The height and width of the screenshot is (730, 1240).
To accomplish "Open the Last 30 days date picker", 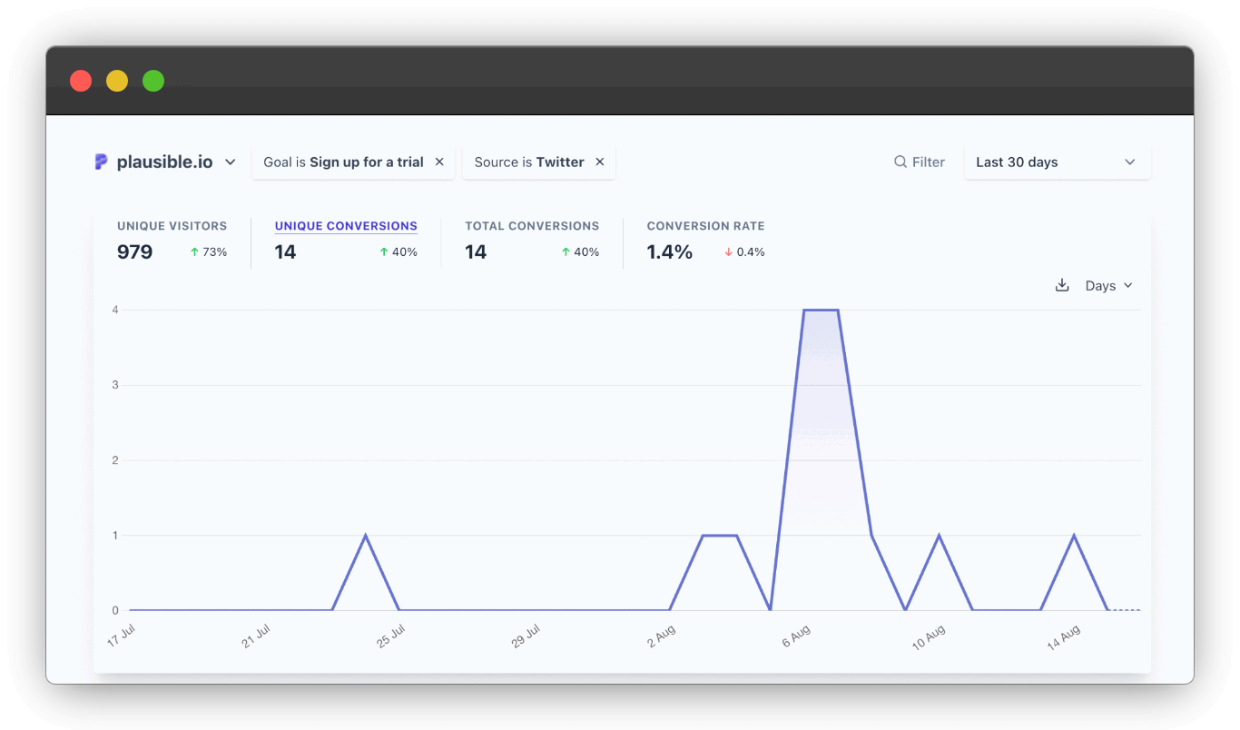I will point(1057,162).
